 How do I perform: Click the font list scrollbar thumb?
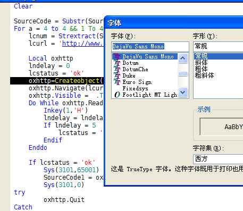click(x=183, y=74)
